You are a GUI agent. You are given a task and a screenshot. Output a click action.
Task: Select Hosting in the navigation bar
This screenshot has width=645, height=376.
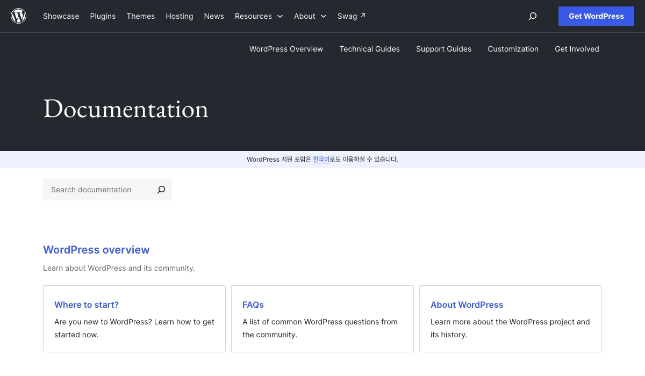[180, 16]
